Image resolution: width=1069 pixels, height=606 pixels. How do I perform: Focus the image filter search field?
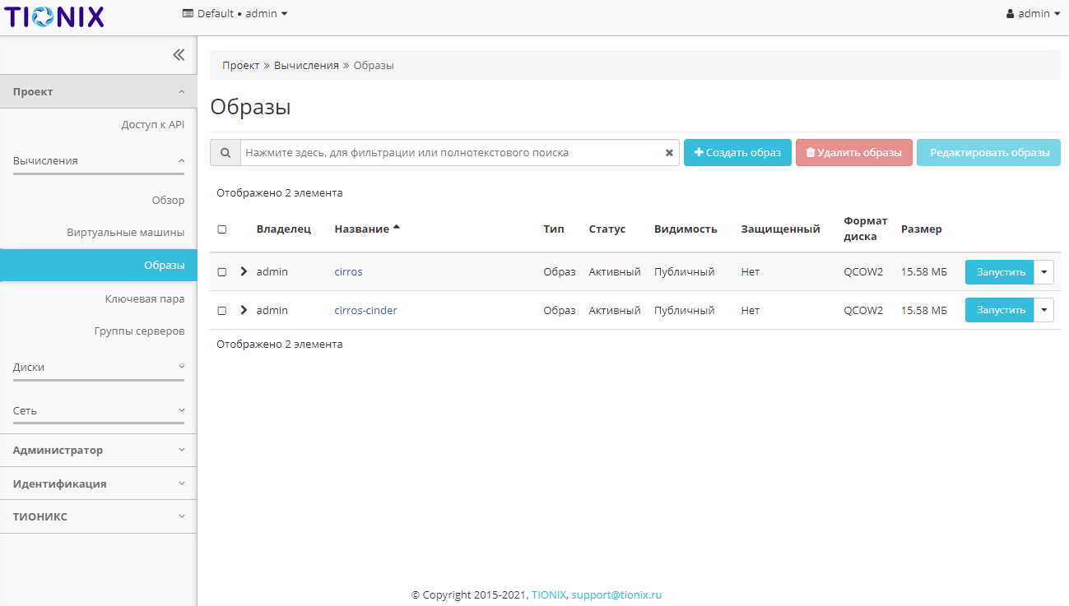(x=453, y=153)
